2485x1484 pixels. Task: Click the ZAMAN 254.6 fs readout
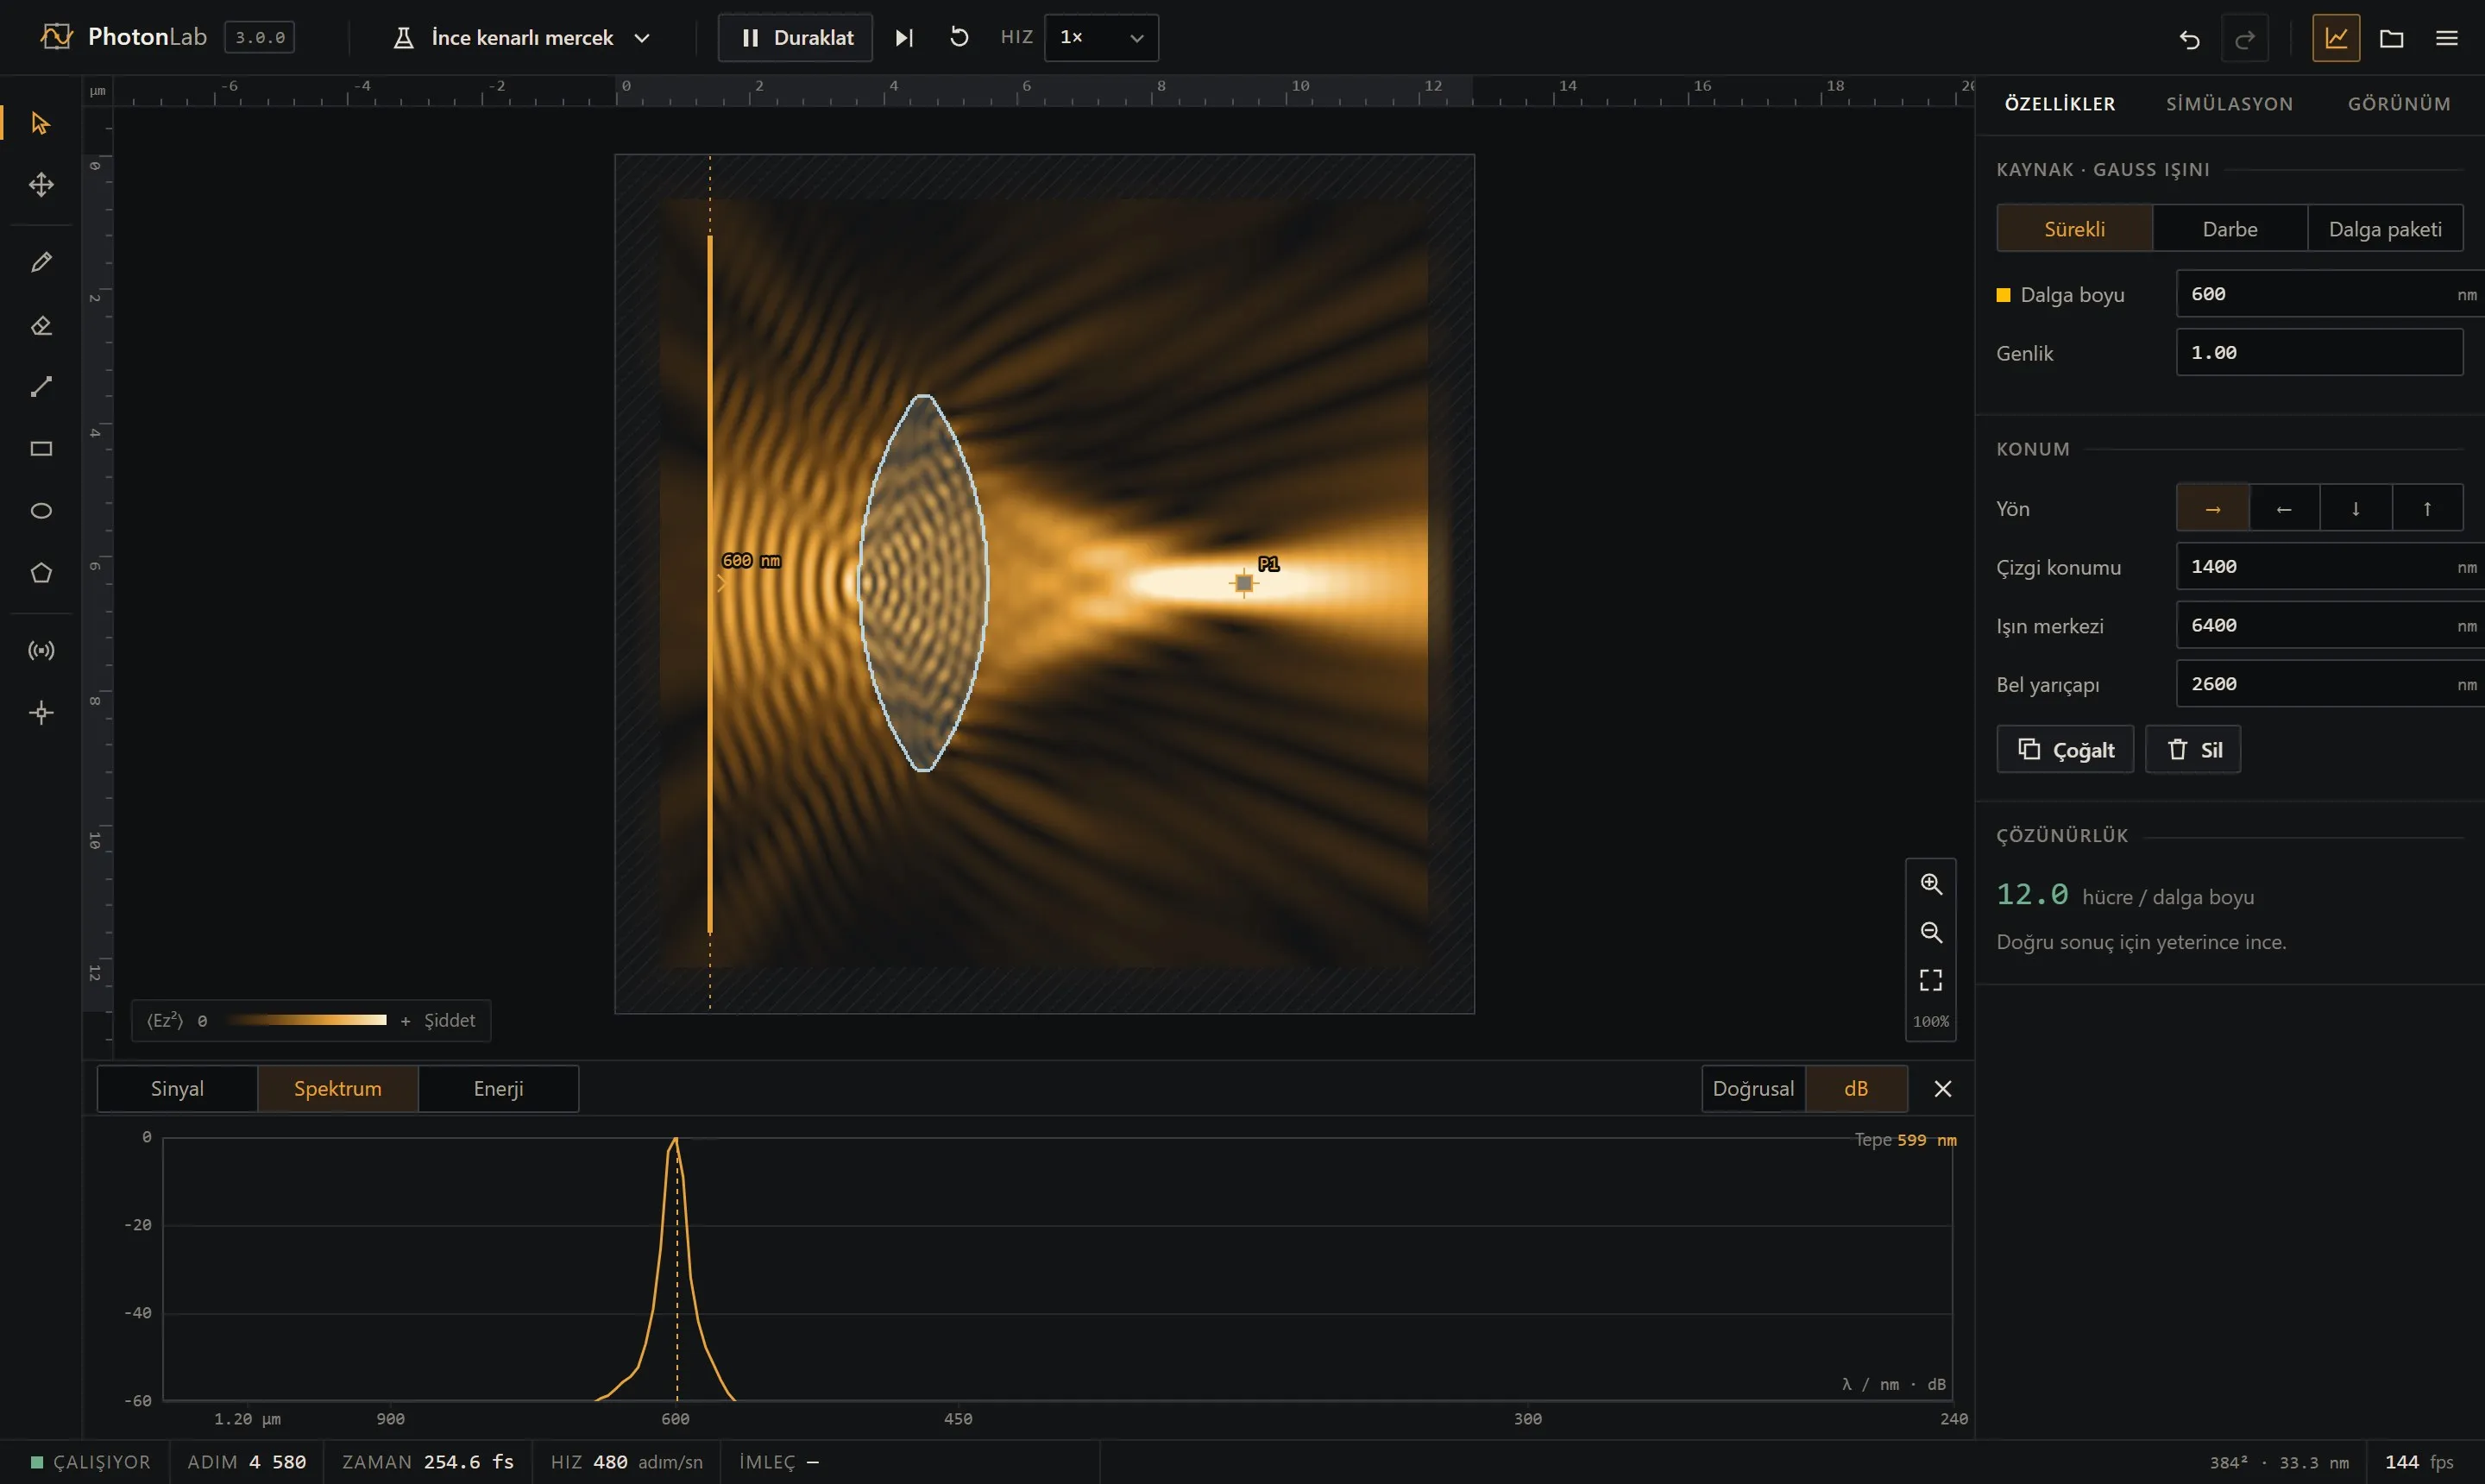[428, 1463]
